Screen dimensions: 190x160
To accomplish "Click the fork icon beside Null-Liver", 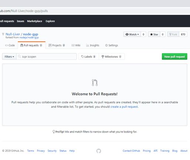I will point(3,34).
